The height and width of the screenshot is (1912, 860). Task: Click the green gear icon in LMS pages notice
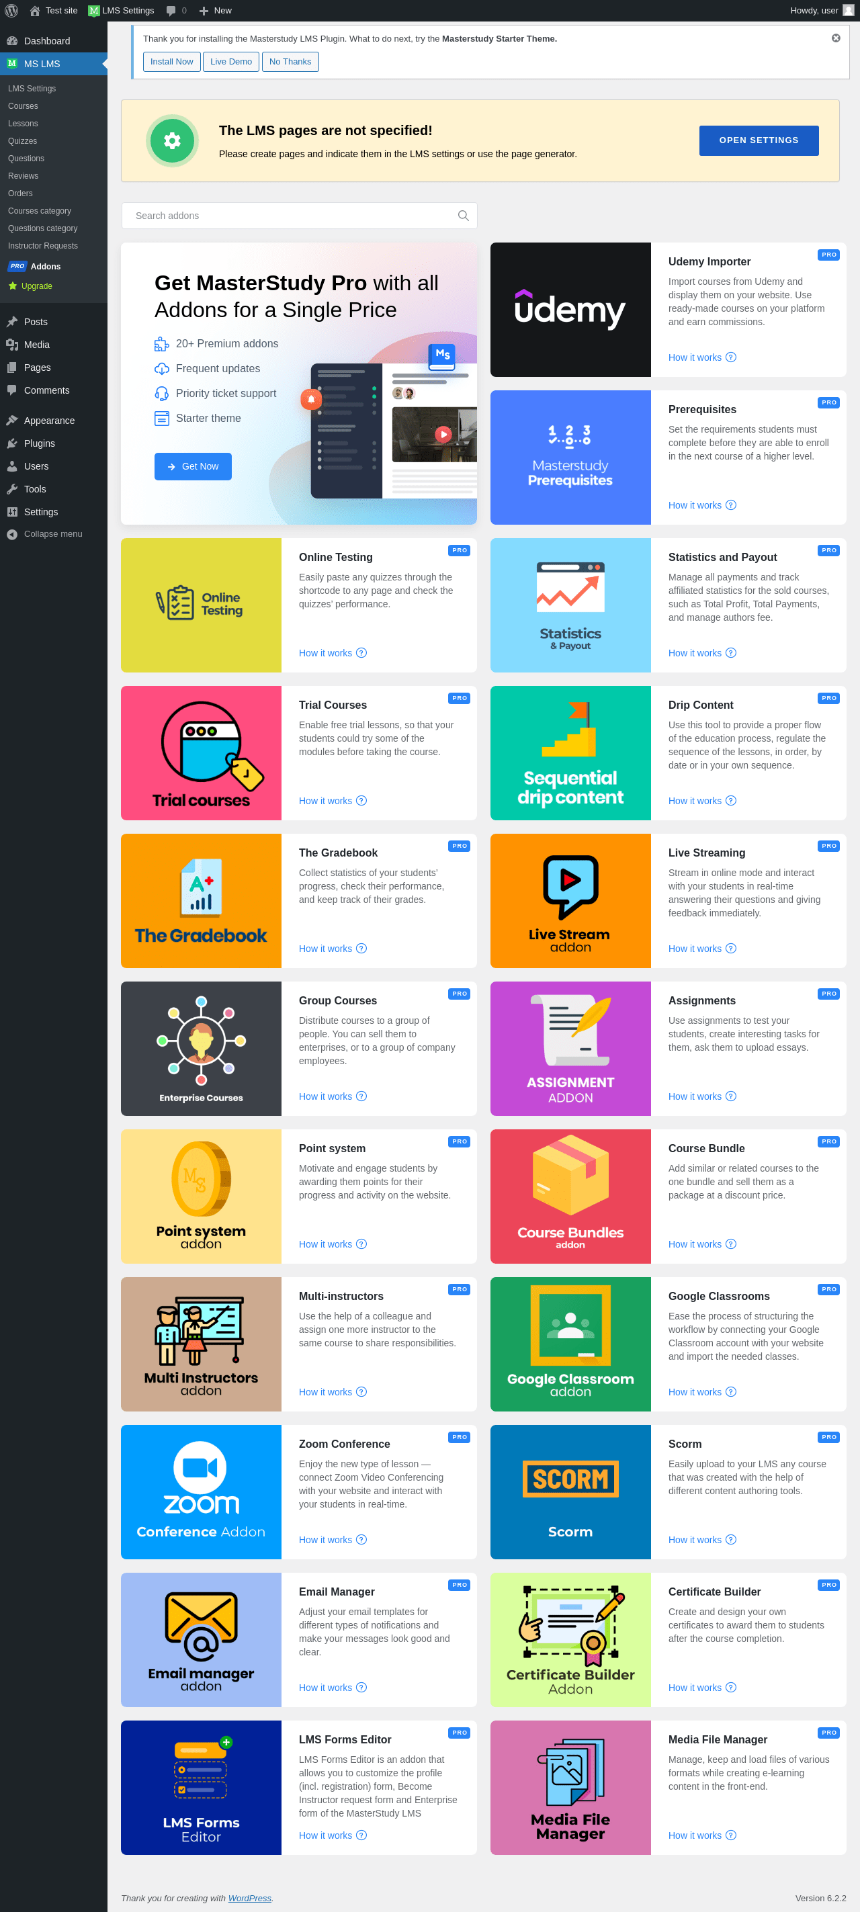pyautogui.click(x=172, y=140)
